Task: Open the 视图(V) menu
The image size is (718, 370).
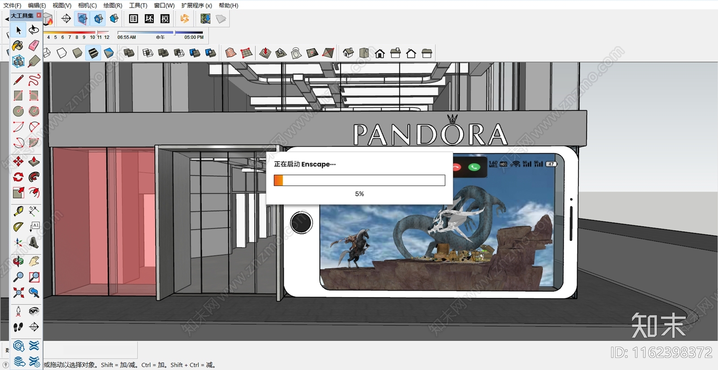Action: pos(62,5)
